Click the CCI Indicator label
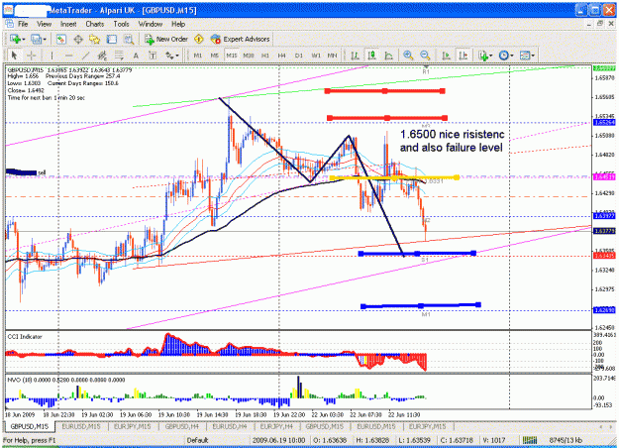 (25, 337)
